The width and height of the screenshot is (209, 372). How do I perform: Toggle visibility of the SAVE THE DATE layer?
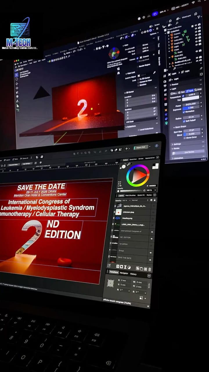150,260
